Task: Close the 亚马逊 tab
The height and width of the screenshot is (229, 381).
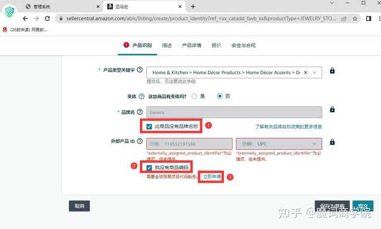Action: point(180,6)
